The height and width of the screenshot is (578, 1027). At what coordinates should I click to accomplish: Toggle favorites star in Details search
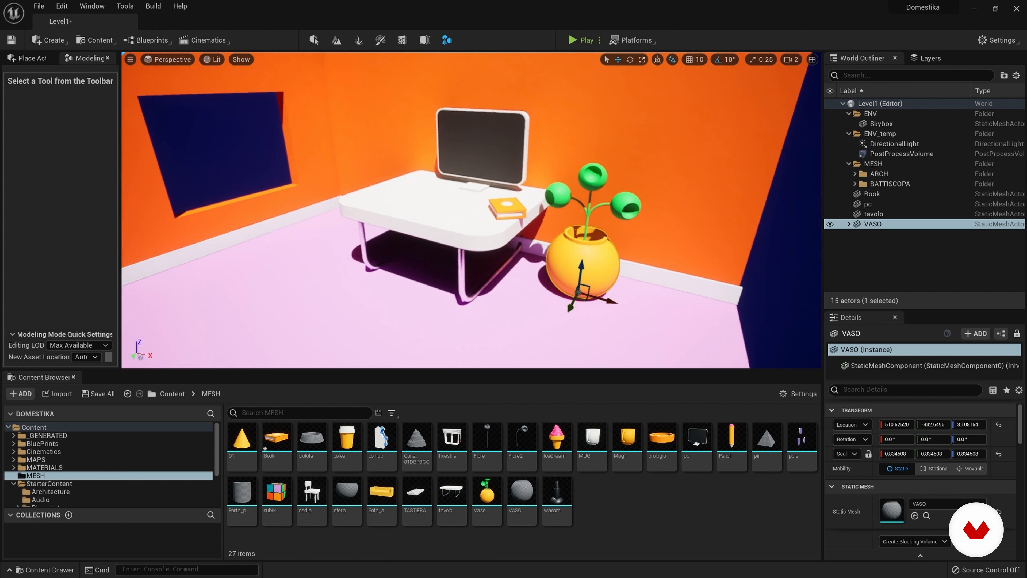tap(1007, 390)
